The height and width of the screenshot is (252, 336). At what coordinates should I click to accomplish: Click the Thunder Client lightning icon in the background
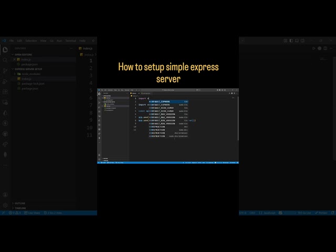[5, 123]
